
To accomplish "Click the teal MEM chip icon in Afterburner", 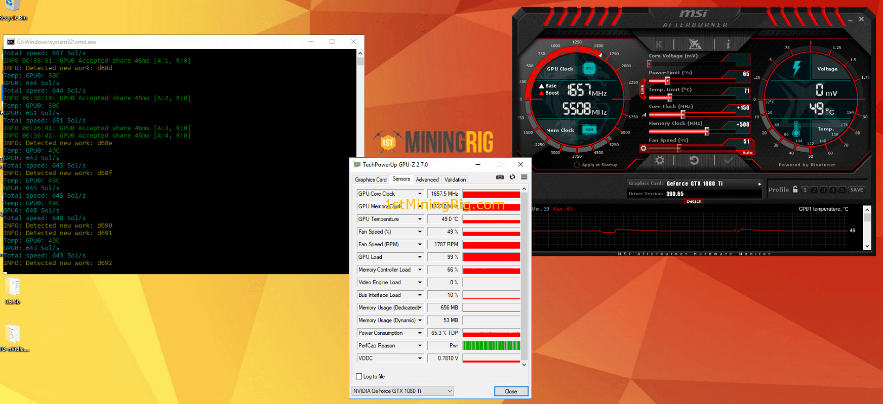I will [x=589, y=130].
